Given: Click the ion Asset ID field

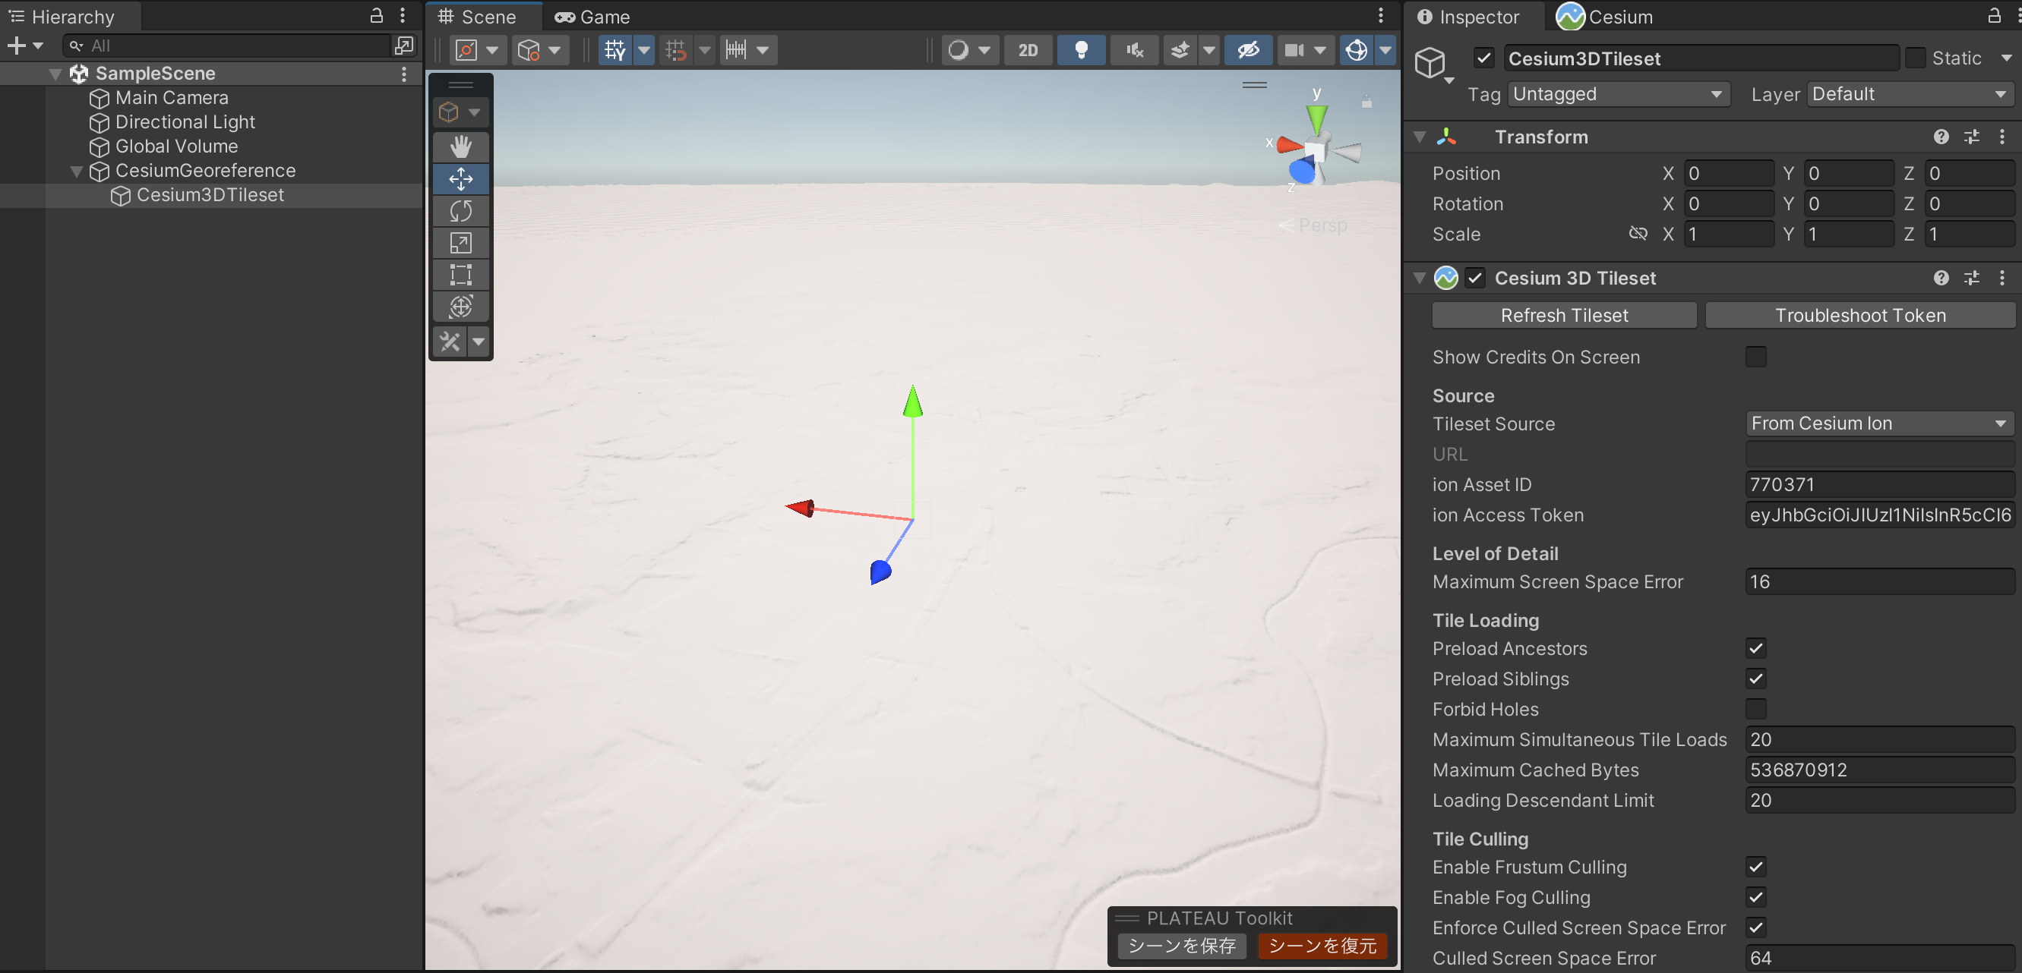Looking at the screenshot, I should [x=1879, y=484].
